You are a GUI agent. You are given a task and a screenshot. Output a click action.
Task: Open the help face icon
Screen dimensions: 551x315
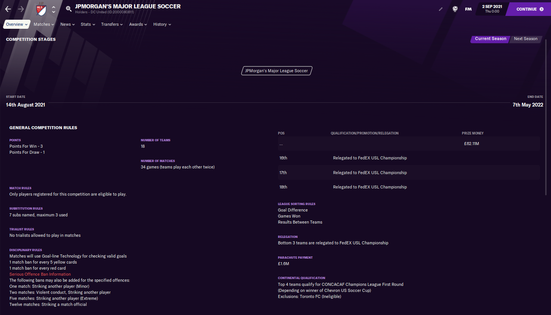[x=455, y=9]
